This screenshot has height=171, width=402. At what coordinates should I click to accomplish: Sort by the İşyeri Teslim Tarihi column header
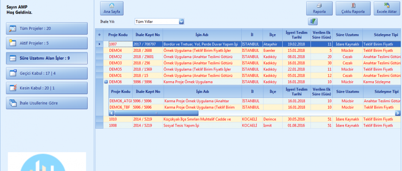click(x=296, y=35)
